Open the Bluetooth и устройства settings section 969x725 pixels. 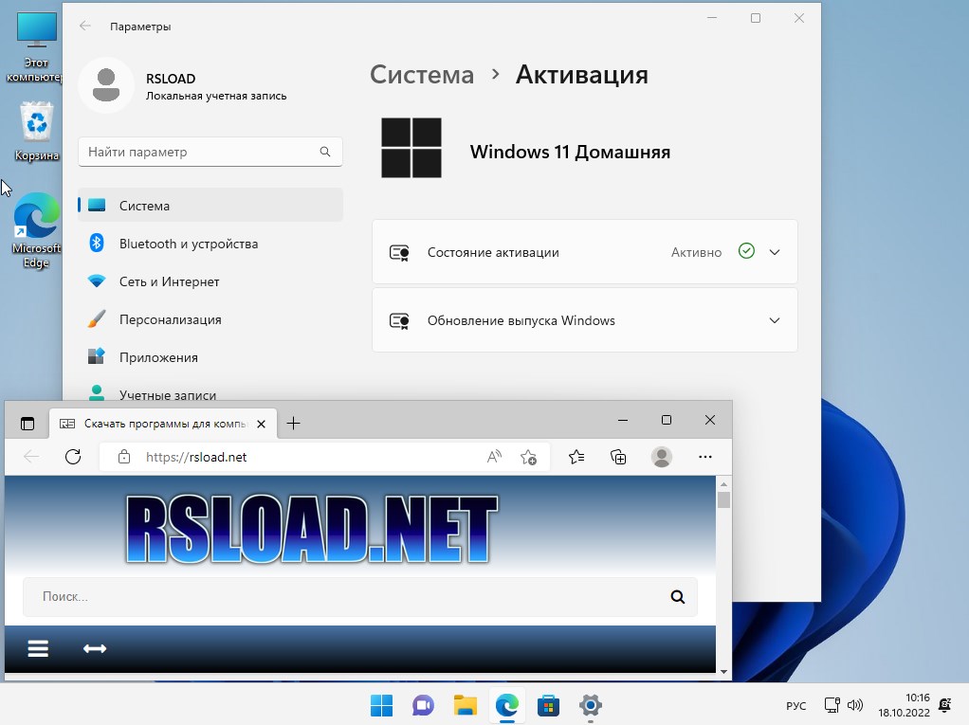pyautogui.click(x=210, y=244)
